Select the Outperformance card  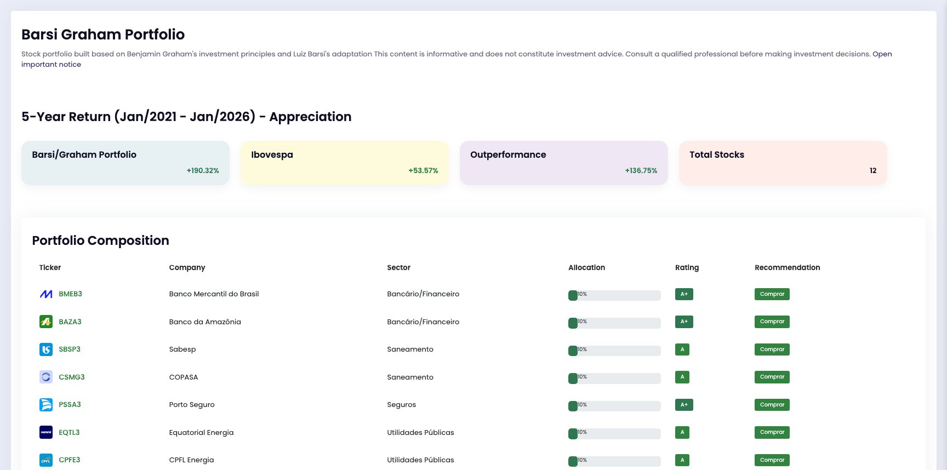point(564,163)
